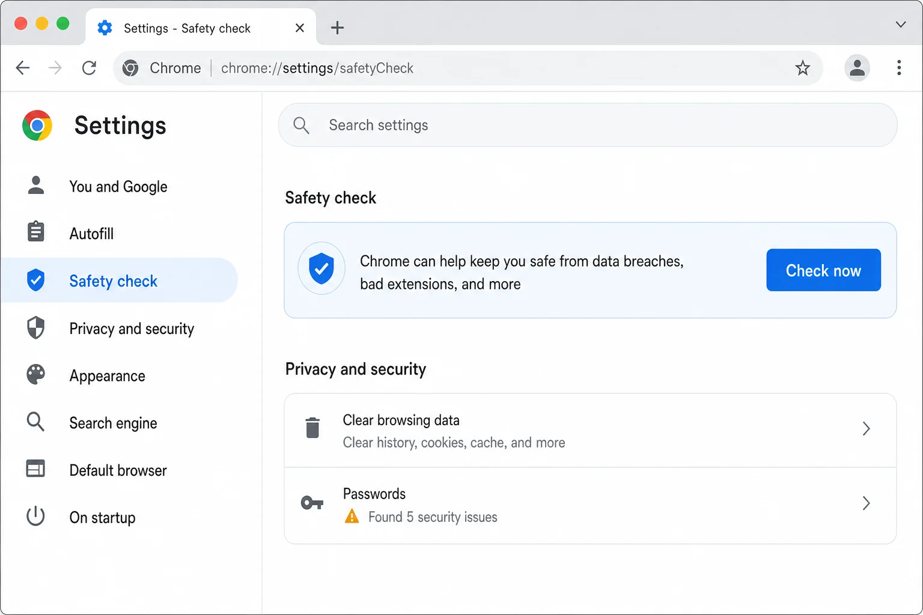Click the magnifier in Search settings
Viewport: 923px width, 615px height.
[x=301, y=126]
